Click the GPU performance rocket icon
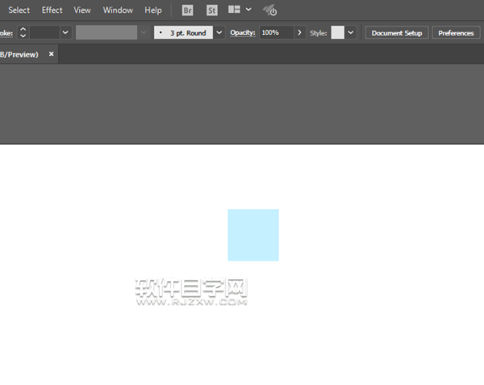This screenshot has height=385, width=484. [270, 10]
